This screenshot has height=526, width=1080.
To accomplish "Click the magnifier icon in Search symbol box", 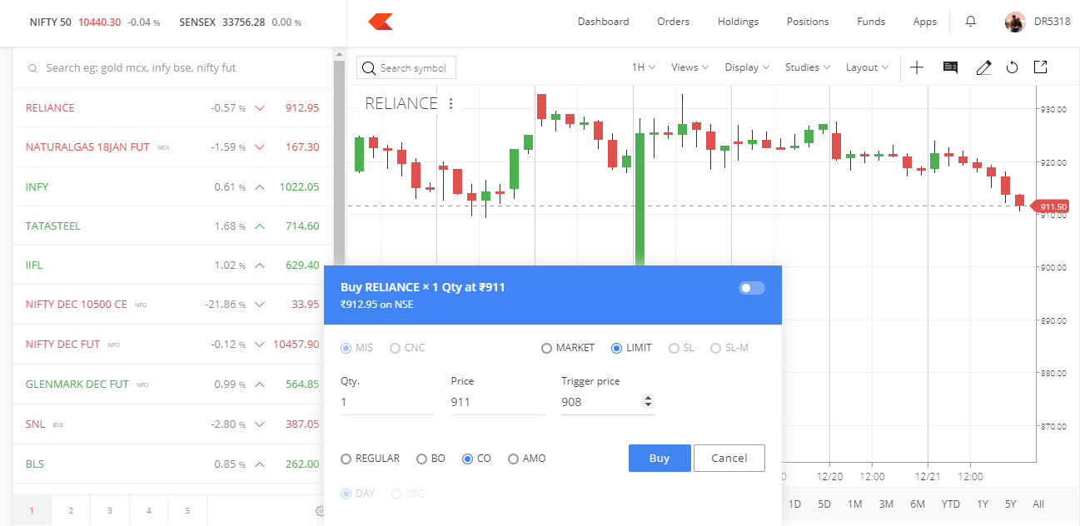I will [x=370, y=68].
